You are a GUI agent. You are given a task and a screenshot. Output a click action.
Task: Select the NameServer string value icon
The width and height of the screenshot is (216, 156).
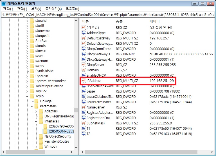84,107
